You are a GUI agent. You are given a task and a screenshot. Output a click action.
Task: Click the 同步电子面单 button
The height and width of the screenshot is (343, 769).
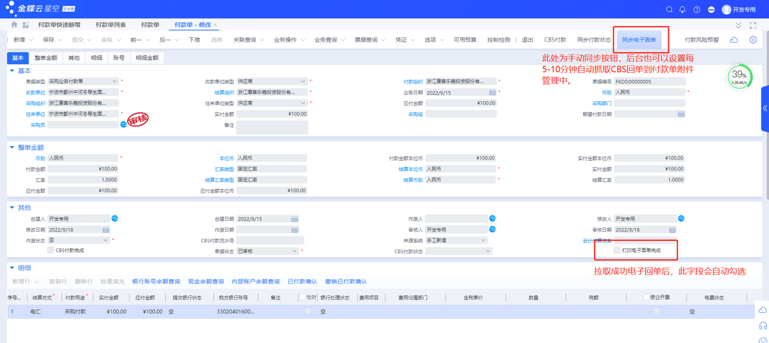pos(638,40)
